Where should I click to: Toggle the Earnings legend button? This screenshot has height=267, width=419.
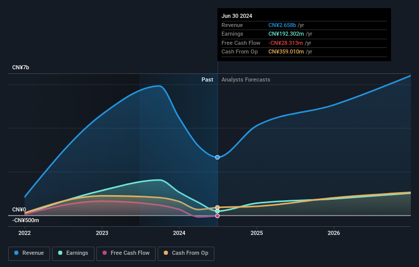73,253
